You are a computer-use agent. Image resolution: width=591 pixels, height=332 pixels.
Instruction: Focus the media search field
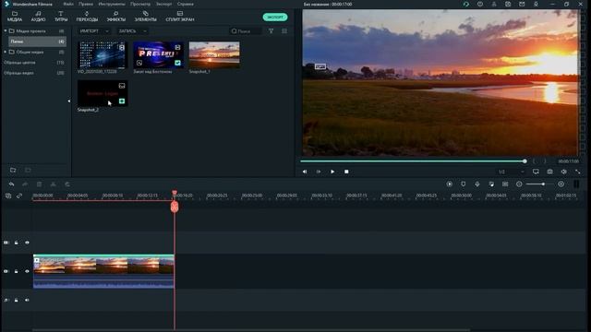click(x=246, y=31)
